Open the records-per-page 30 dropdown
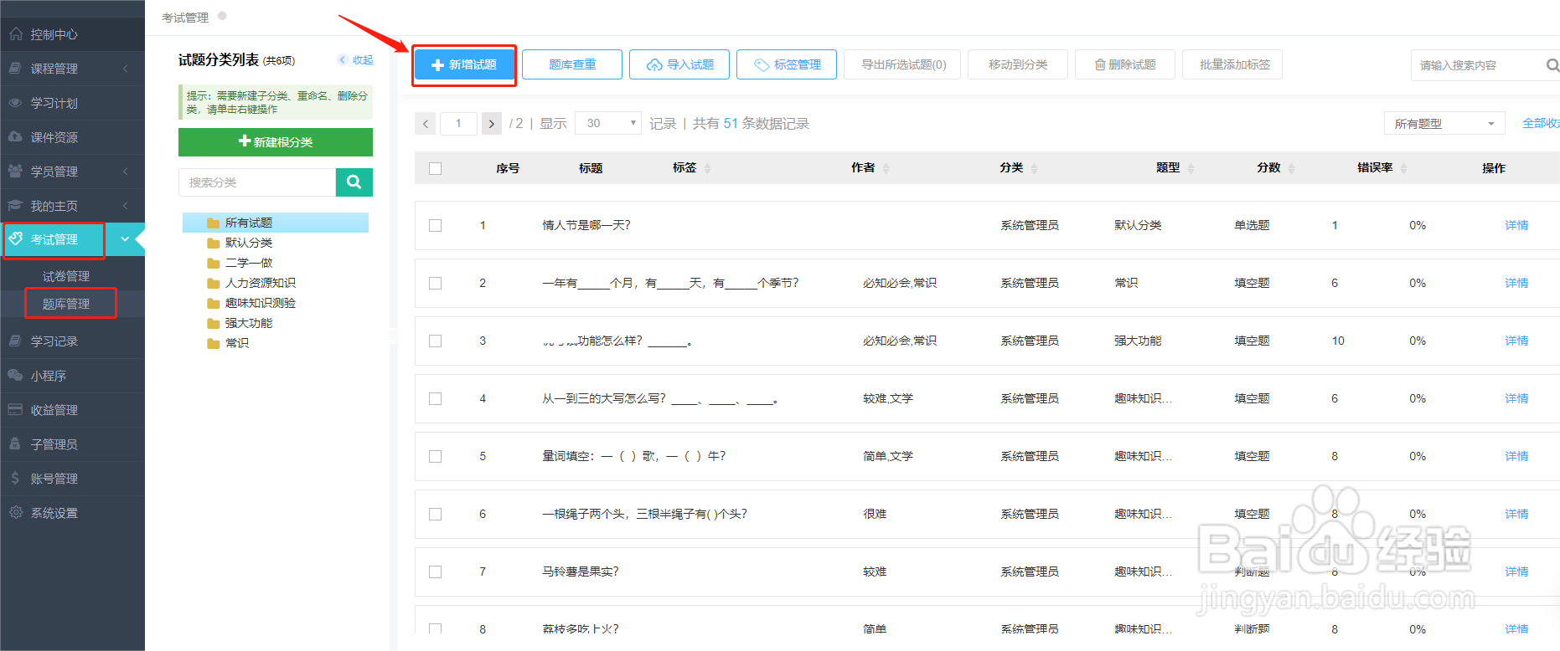The width and height of the screenshot is (1560, 651). point(608,123)
